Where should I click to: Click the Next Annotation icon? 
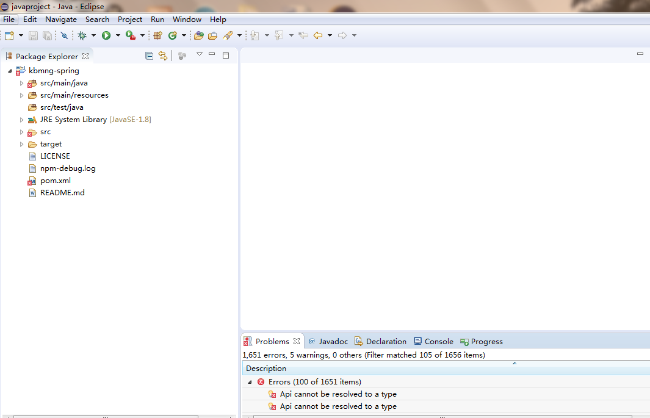(x=255, y=35)
